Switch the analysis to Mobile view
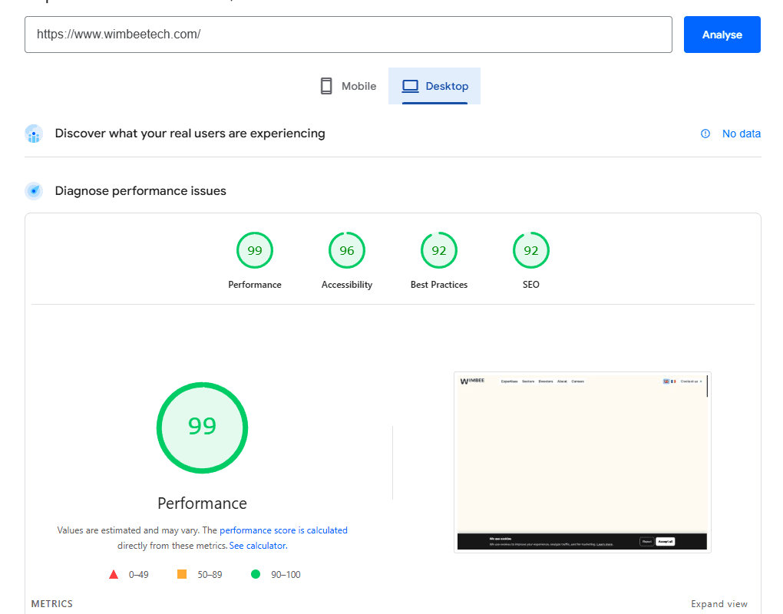783x614 pixels. tap(347, 86)
